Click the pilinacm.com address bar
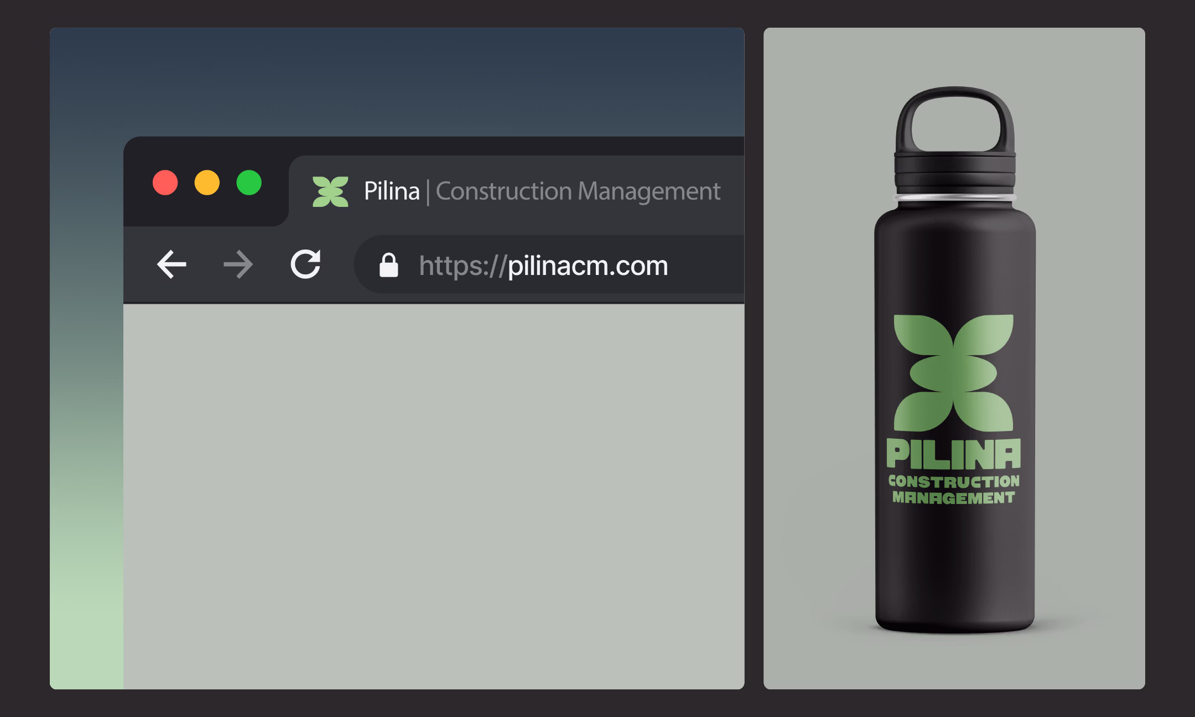This screenshot has height=717, width=1195. pos(549,264)
